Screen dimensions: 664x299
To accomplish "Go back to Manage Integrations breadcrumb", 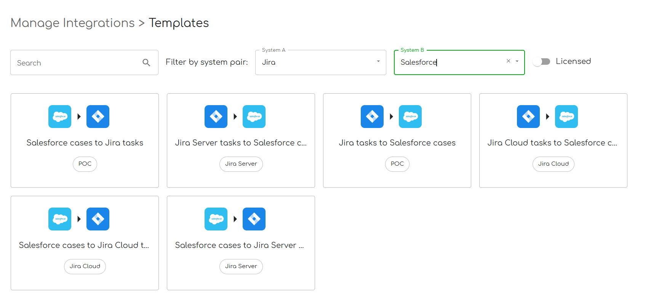I will pyautogui.click(x=73, y=23).
